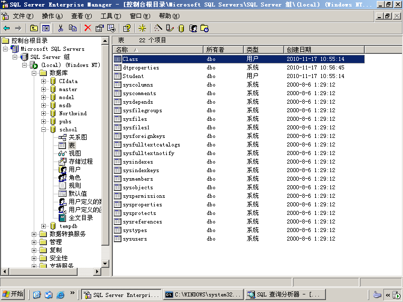403x302 pixels.
Task: Select the 存储过程 stored procedures node
Action: coord(81,161)
